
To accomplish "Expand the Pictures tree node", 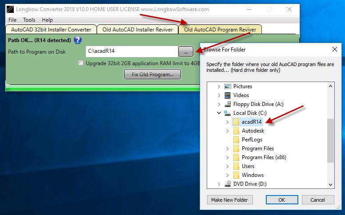I will point(219,86).
